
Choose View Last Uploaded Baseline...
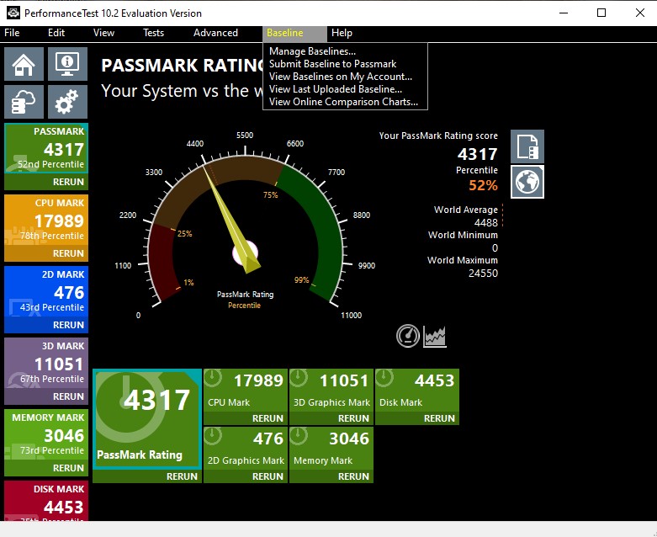(335, 89)
